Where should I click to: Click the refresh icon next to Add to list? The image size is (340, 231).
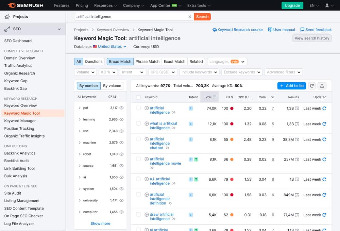coord(312,86)
